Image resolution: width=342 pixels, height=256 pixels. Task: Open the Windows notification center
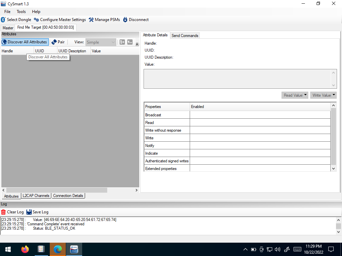[x=331, y=249]
